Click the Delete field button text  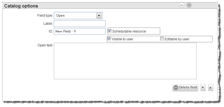point(188,87)
